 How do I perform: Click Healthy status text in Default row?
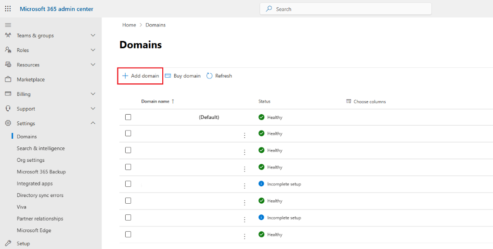click(275, 117)
